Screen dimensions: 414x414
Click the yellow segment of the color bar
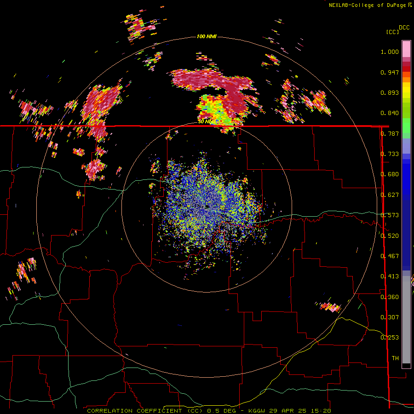[x=406, y=91]
